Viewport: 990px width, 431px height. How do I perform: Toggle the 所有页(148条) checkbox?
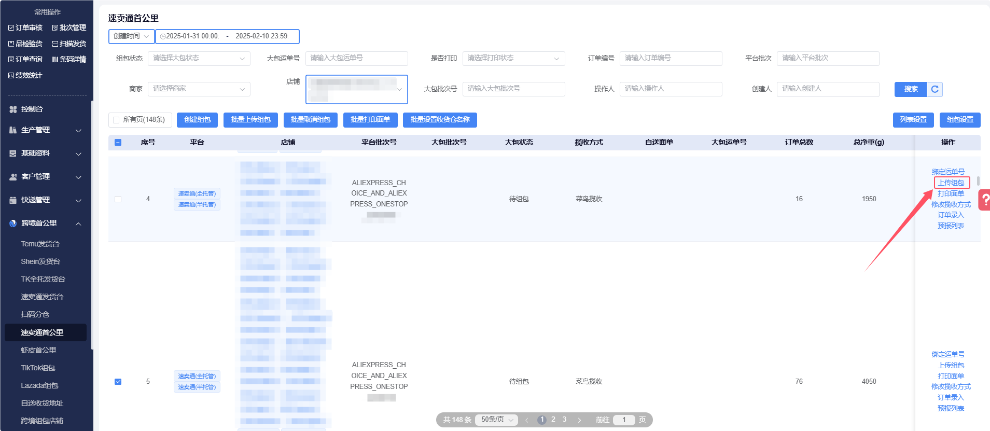tap(116, 120)
